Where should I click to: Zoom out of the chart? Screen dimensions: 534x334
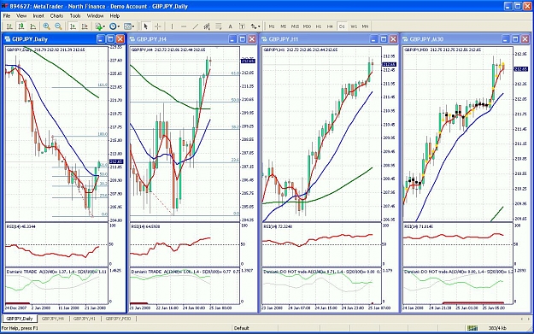pos(58,26)
